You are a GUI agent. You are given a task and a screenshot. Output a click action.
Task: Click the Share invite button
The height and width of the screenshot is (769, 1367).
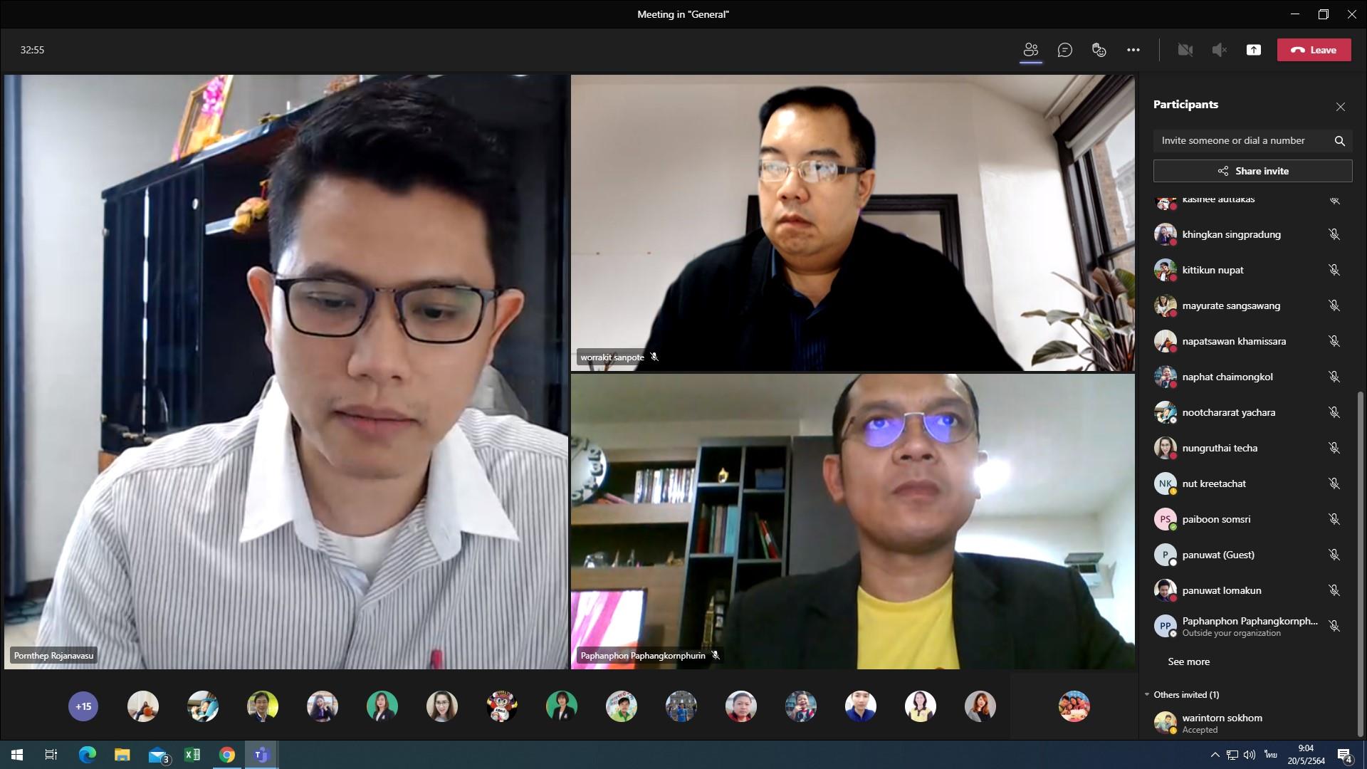(1252, 171)
